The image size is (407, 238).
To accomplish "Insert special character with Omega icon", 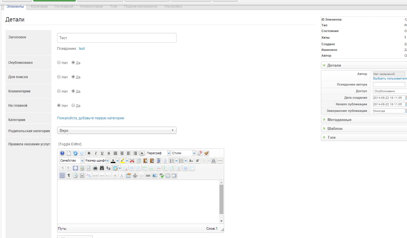I will point(213,161).
